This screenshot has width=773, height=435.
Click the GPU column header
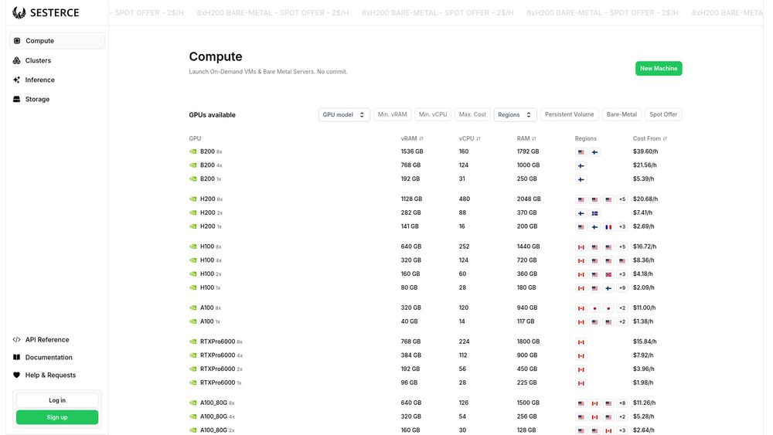[x=195, y=138]
